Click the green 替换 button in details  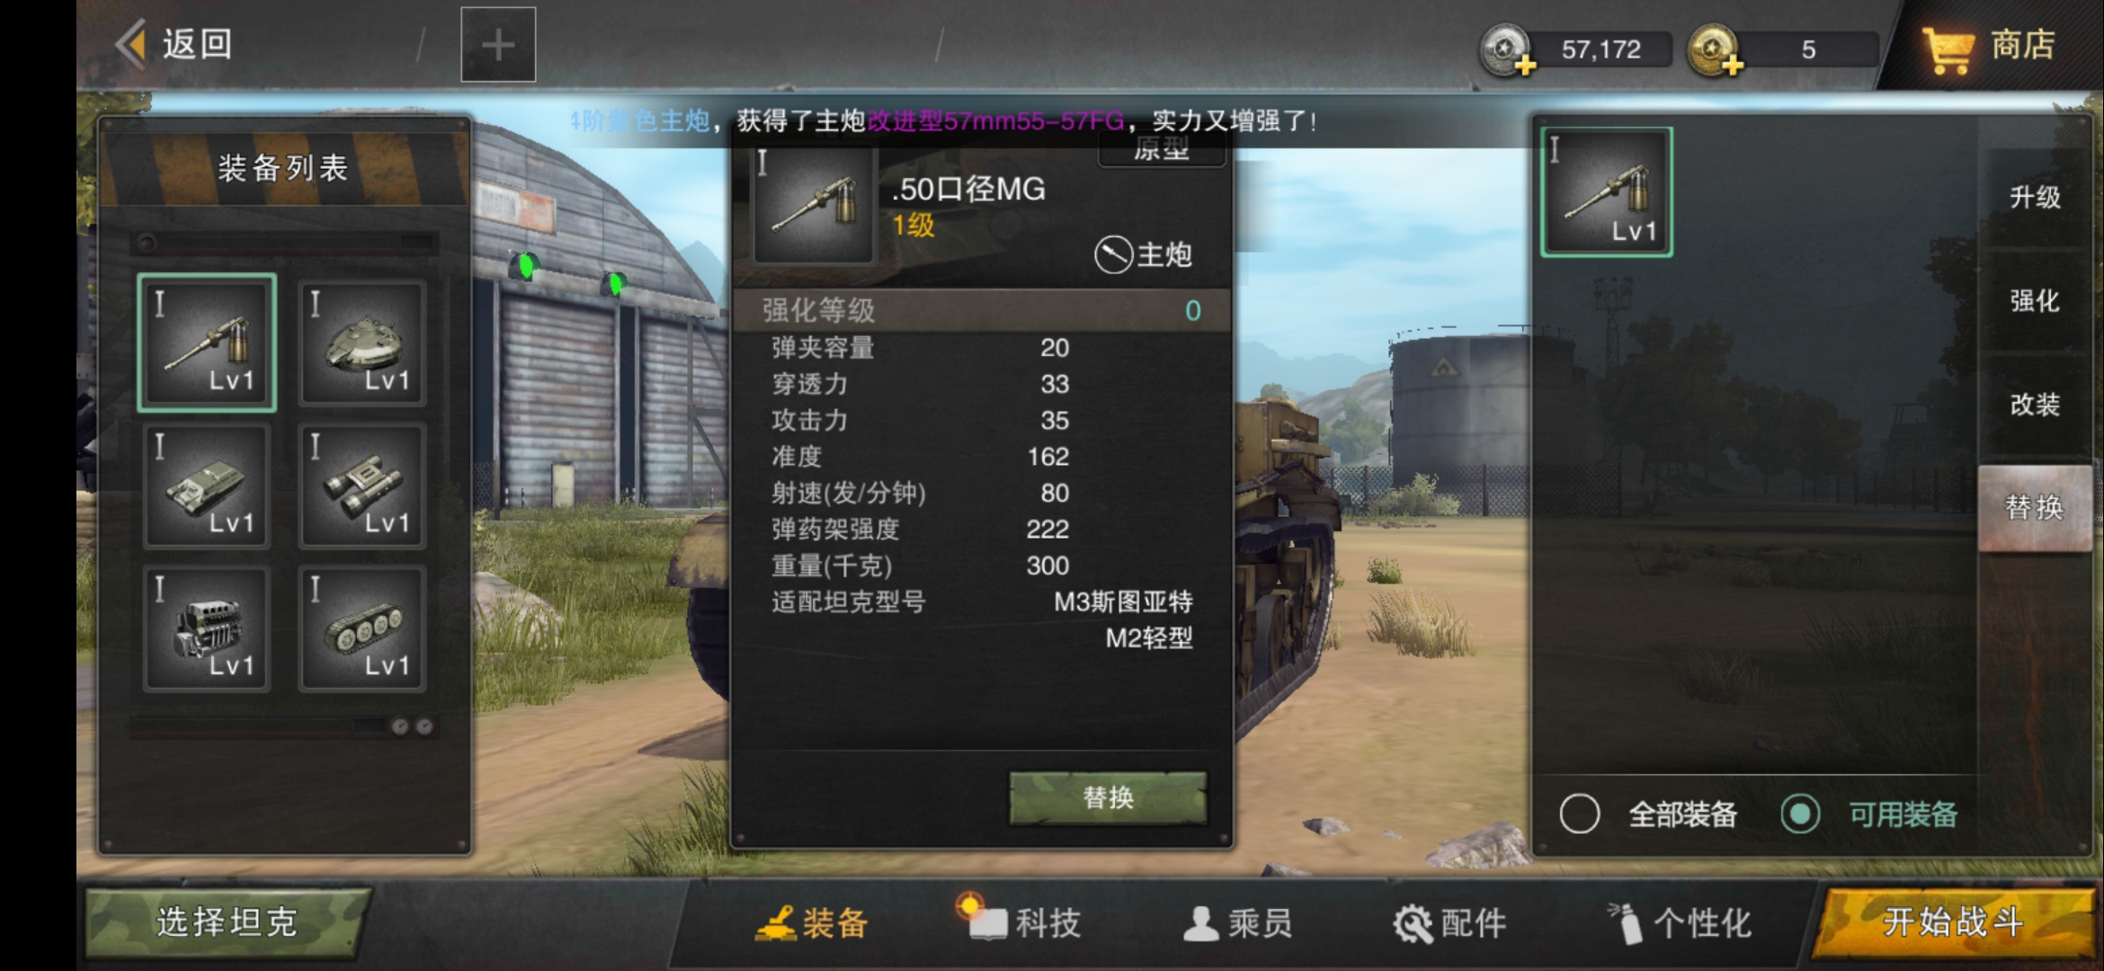pyautogui.click(x=1108, y=797)
